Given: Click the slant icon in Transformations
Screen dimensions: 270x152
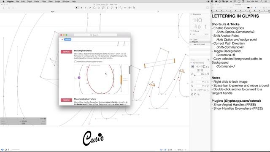Looking at the screenshot, I should point(192,86).
